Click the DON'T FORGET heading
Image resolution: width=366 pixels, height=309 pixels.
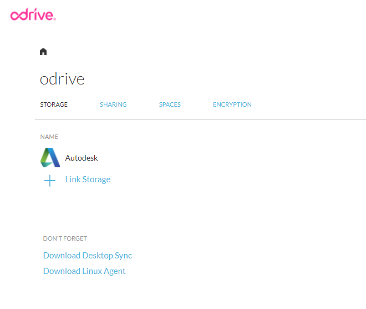[x=65, y=238]
